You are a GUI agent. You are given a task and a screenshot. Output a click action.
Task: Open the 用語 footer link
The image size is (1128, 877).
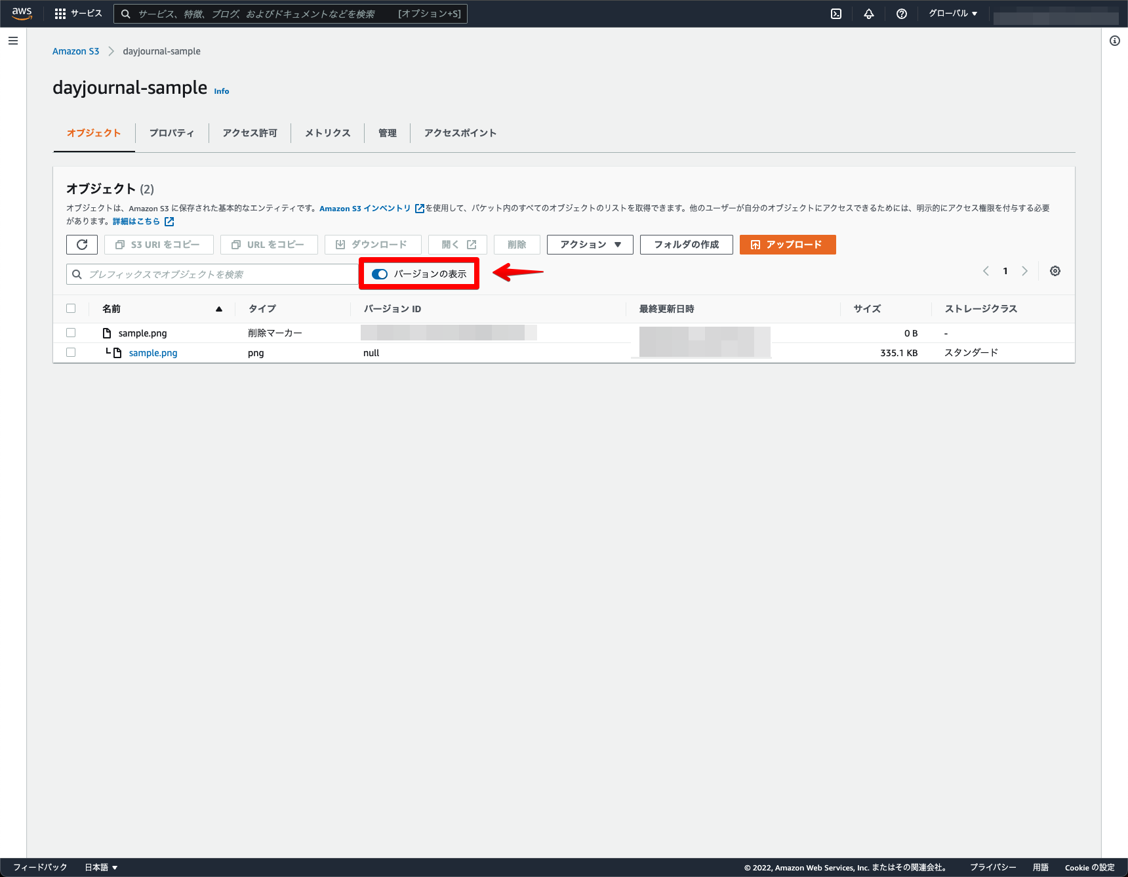1041,867
